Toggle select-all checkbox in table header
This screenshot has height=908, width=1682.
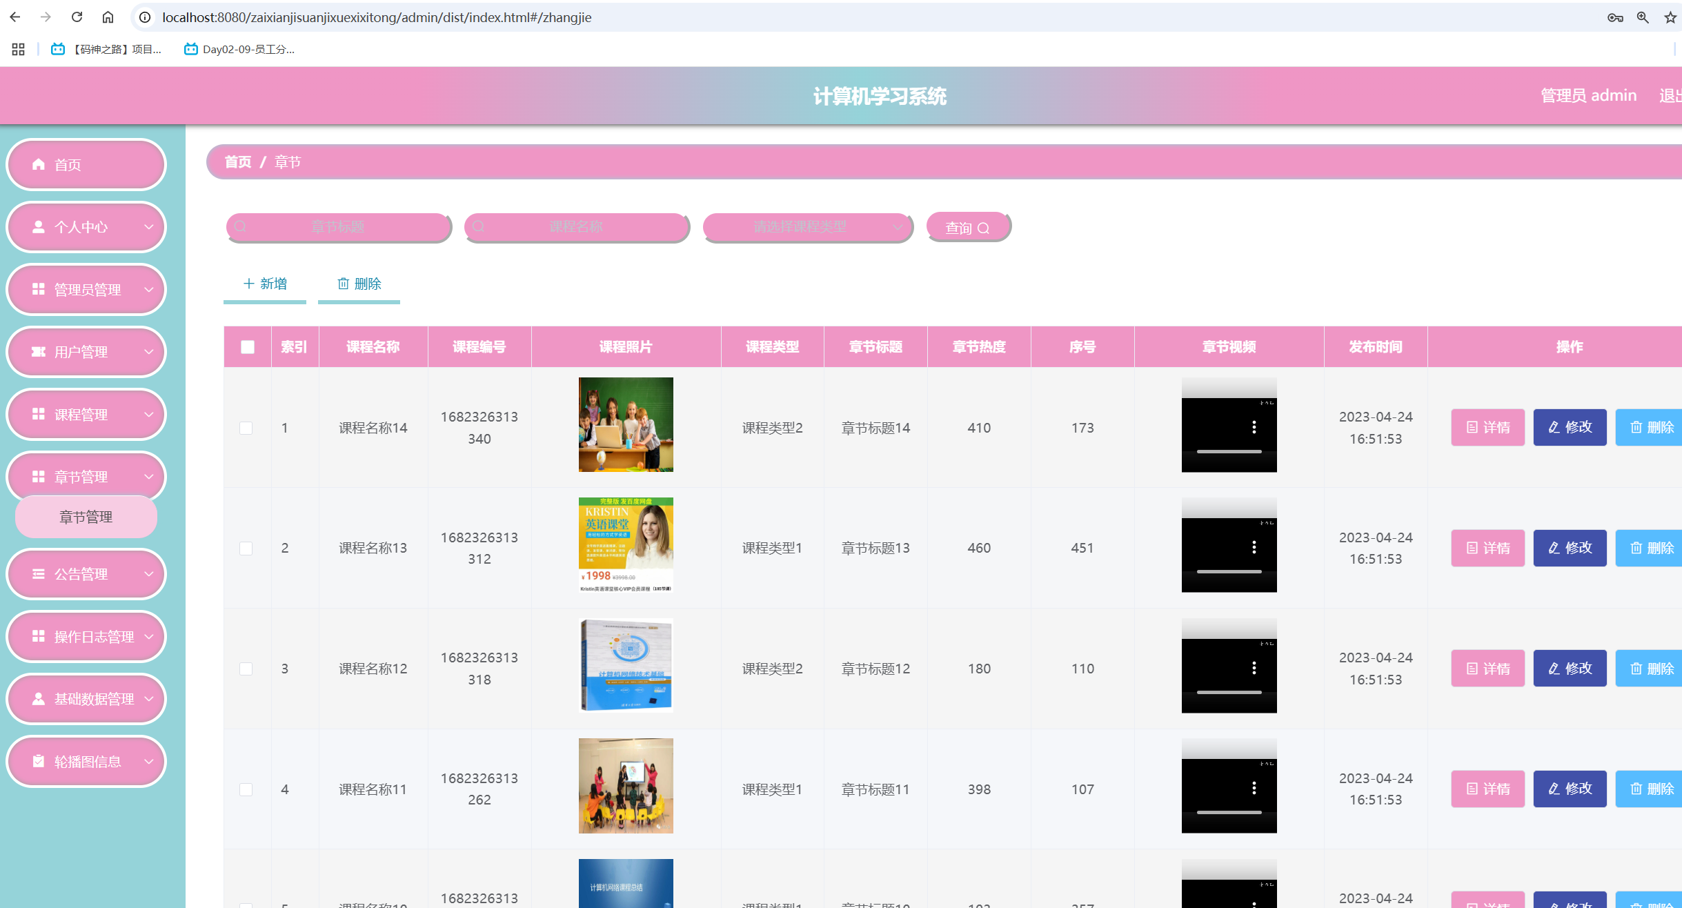point(248,347)
